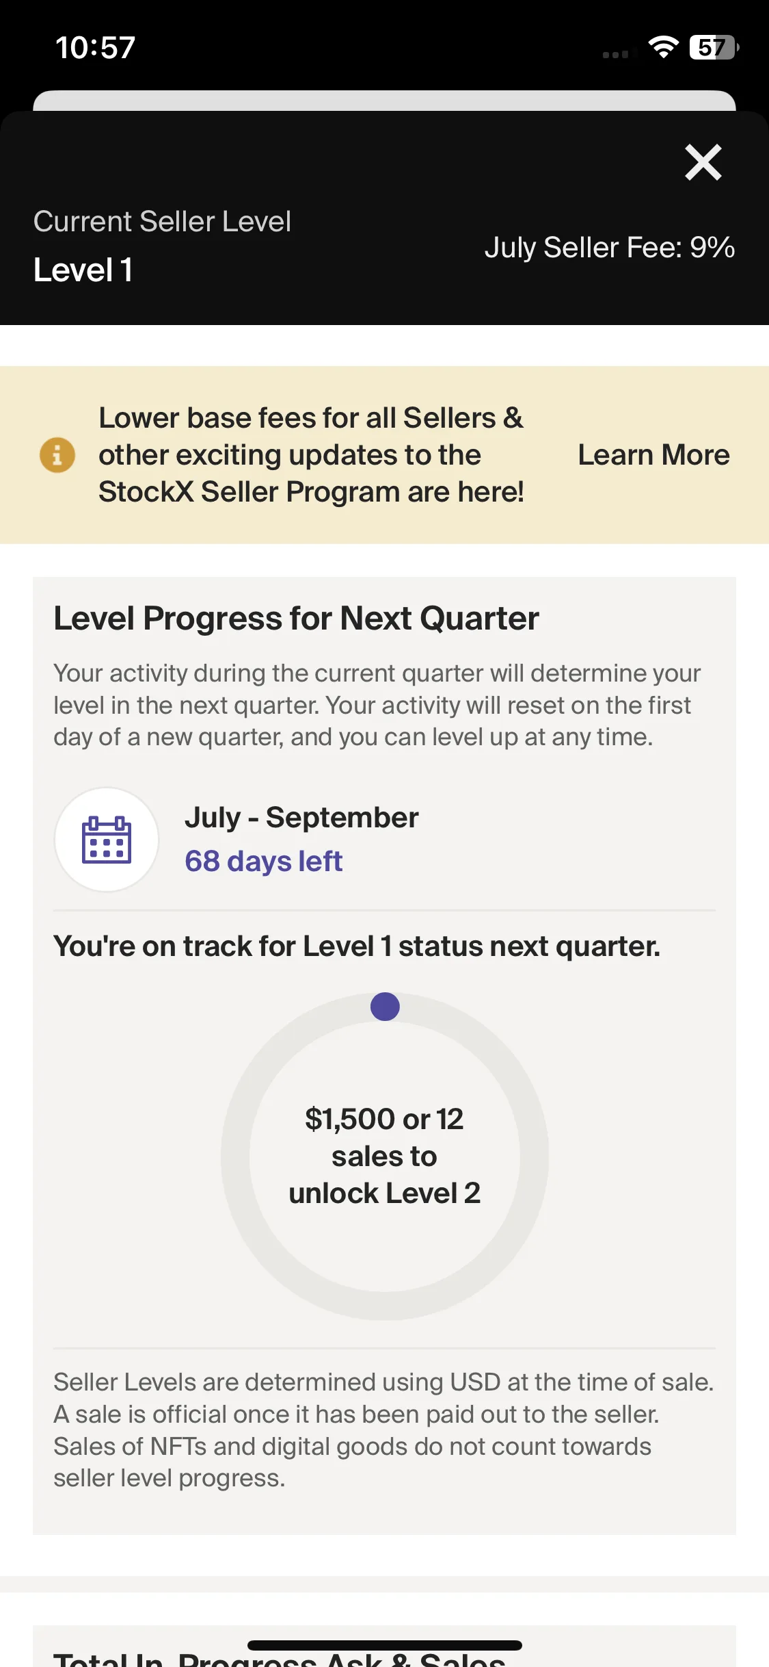
Task: Close the seller level panel
Action: [703, 162]
